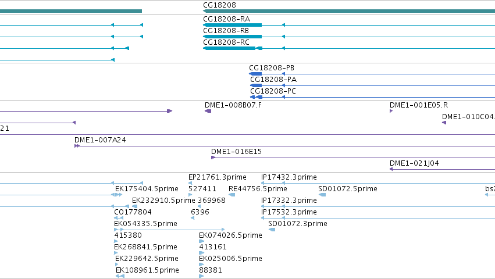495x279 pixels.
Task: Click the EK108961.5prime EST label
Action: point(147,270)
